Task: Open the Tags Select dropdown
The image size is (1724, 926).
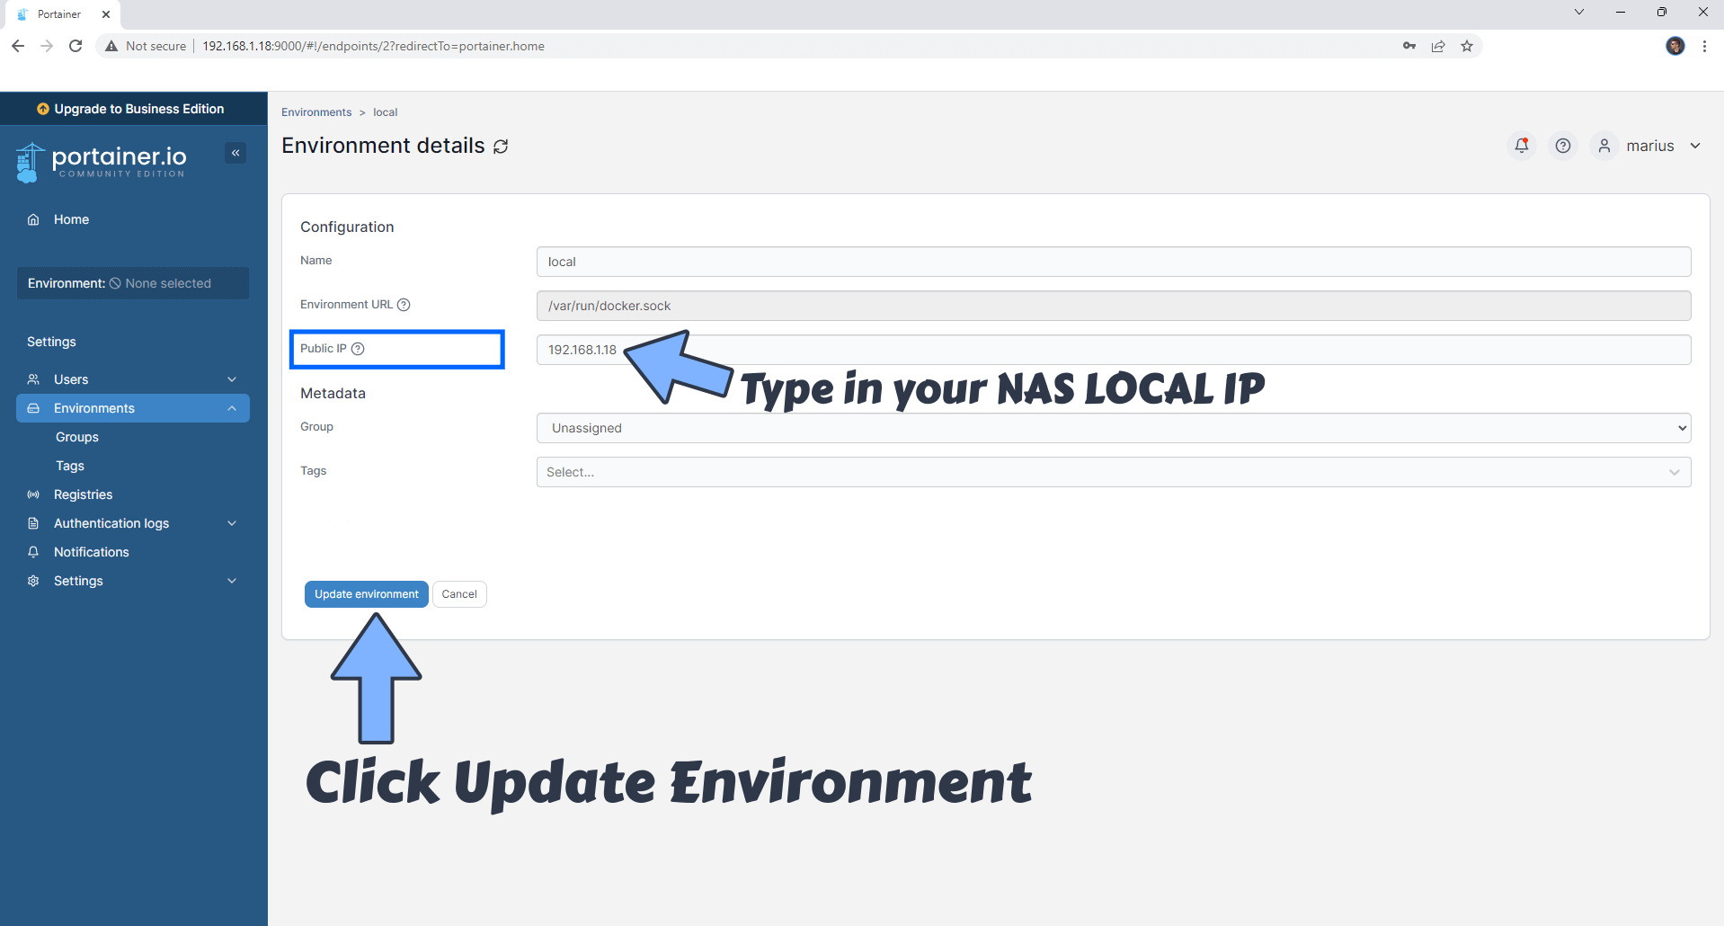Action: 1114,472
